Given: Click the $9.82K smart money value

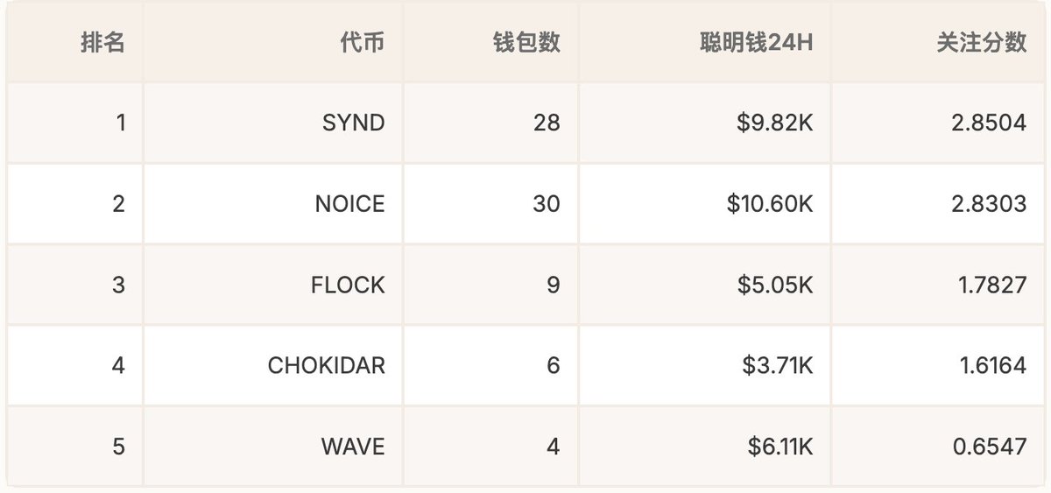Looking at the screenshot, I should (x=775, y=123).
